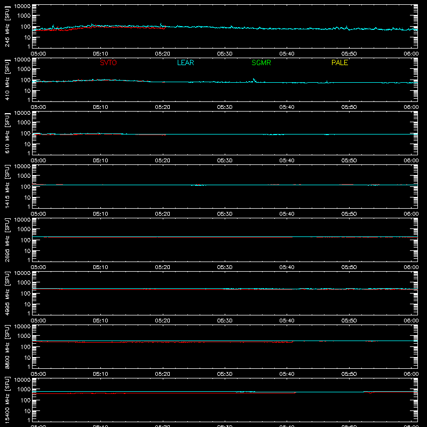
Task: Click 05:30 time label below 1415 MHz plot
Action: pos(225,214)
